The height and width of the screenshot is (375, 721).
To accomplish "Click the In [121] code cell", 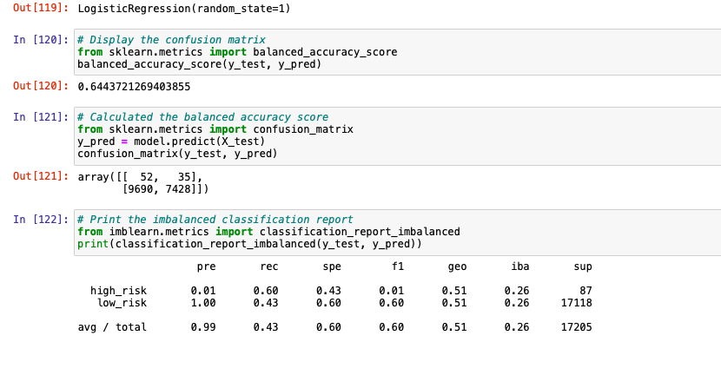I will (397, 136).
